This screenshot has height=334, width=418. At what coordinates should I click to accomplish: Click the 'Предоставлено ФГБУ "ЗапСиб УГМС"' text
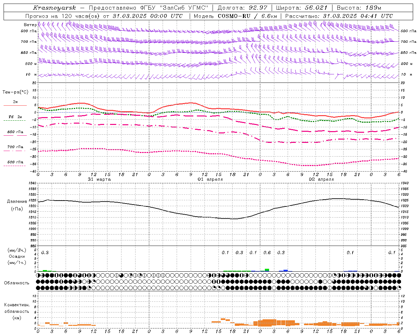(x=149, y=8)
